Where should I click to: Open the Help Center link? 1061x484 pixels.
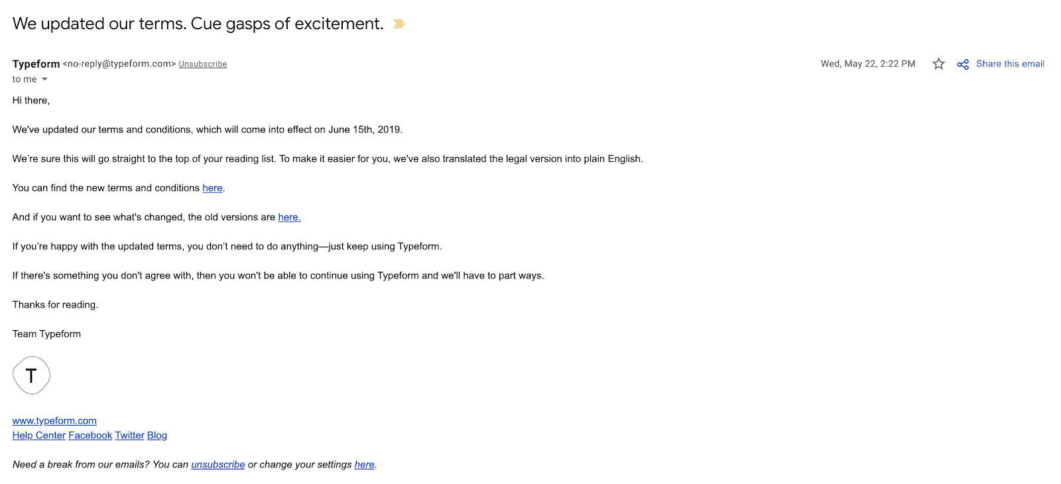[x=39, y=436]
